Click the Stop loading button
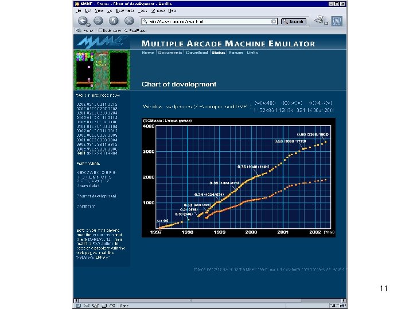 coord(129,21)
